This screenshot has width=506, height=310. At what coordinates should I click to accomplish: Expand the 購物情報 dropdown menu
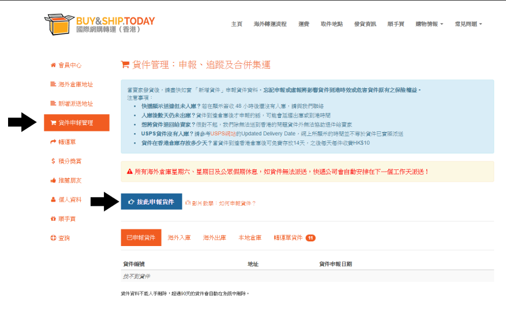(429, 24)
